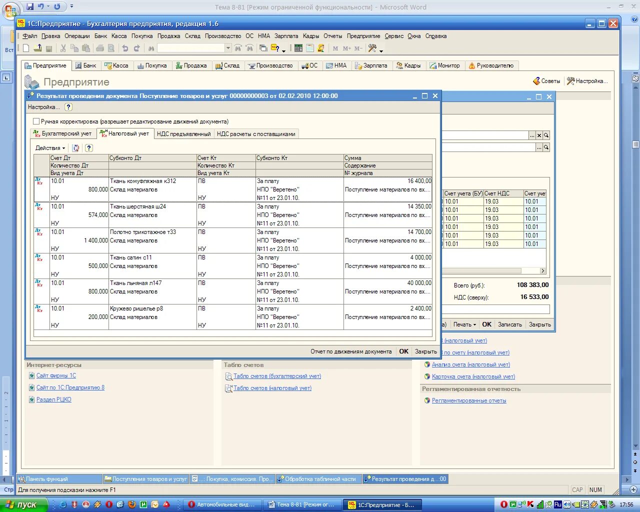Click the Open file toolbar icon
The width and height of the screenshot is (640, 512).
point(37,48)
